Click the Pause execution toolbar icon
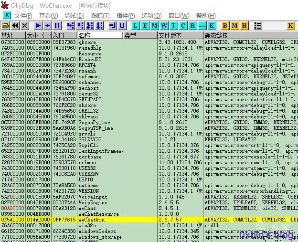The height and width of the screenshot is (242, 298). 57,26
